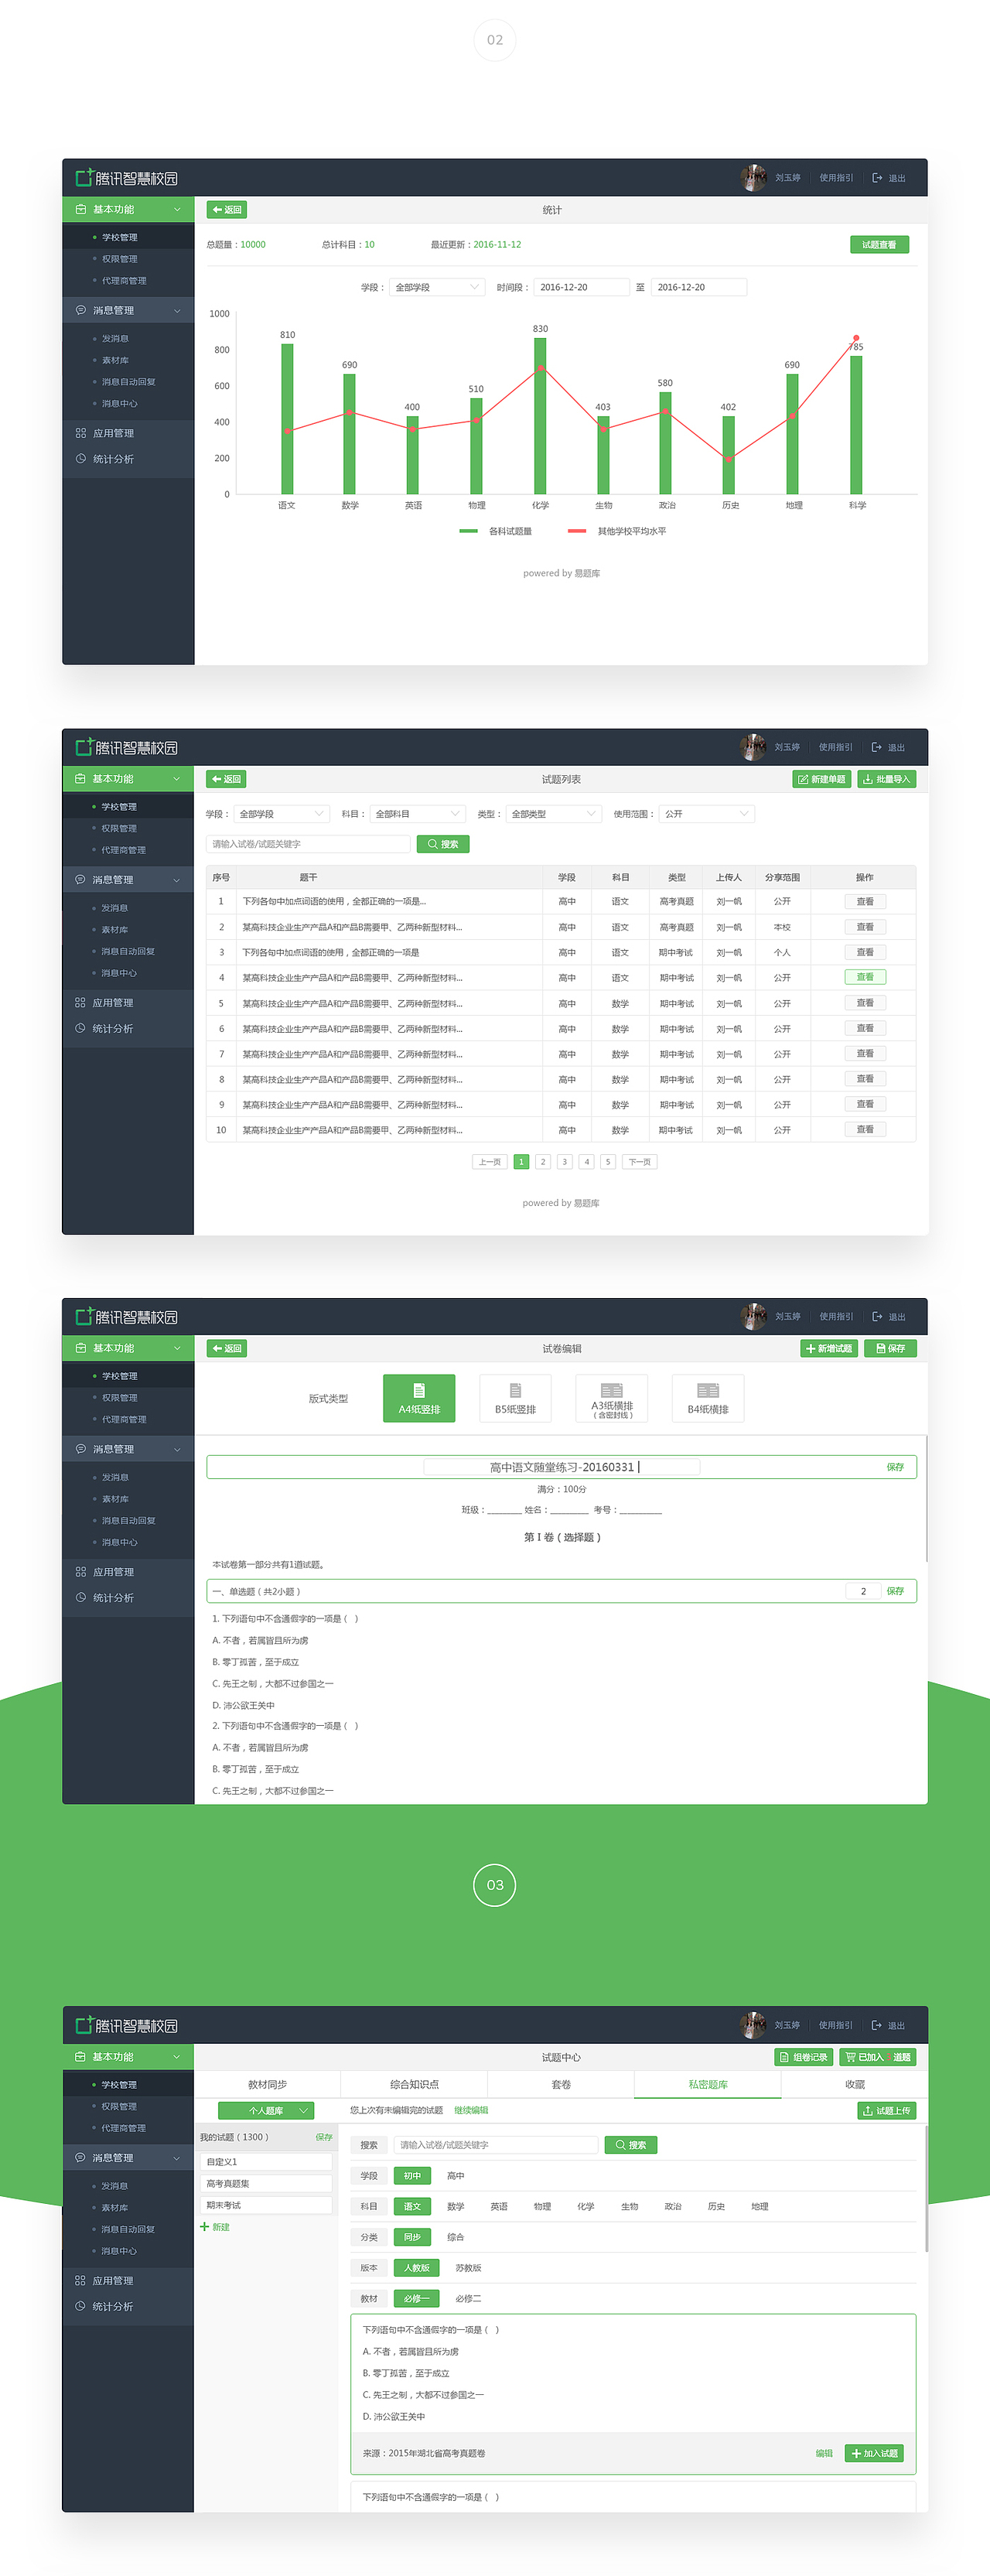Screen dimensions: 990x2576
Task: Select 初中 in the 学段 filter row
Action: click(x=412, y=2176)
